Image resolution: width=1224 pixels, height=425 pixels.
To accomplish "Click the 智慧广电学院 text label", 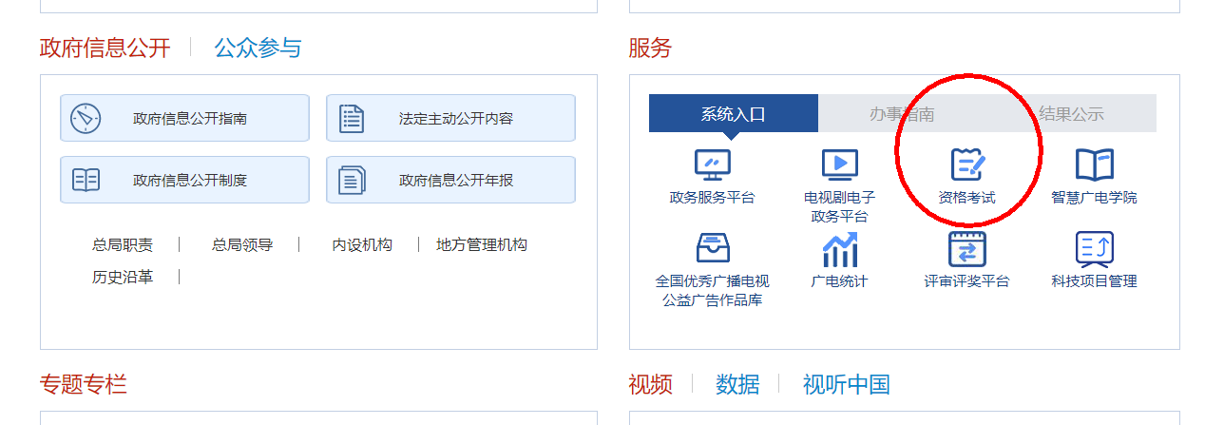I will click(x=1094, y=198).
